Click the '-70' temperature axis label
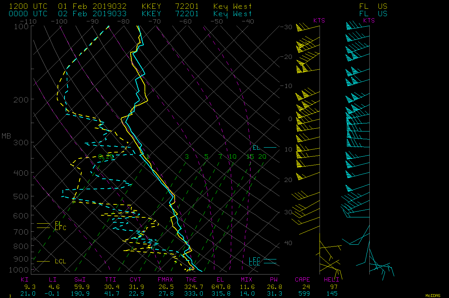 (155, 21)
